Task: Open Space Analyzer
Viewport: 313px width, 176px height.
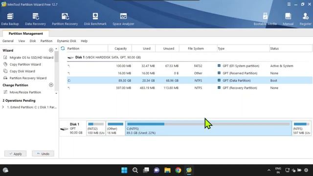Action: [x=123, y=19]
